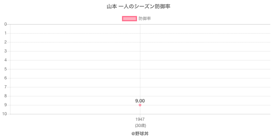Click the vertical gridline above 1947
Viewport: 277px width, 138px height.
140,62
